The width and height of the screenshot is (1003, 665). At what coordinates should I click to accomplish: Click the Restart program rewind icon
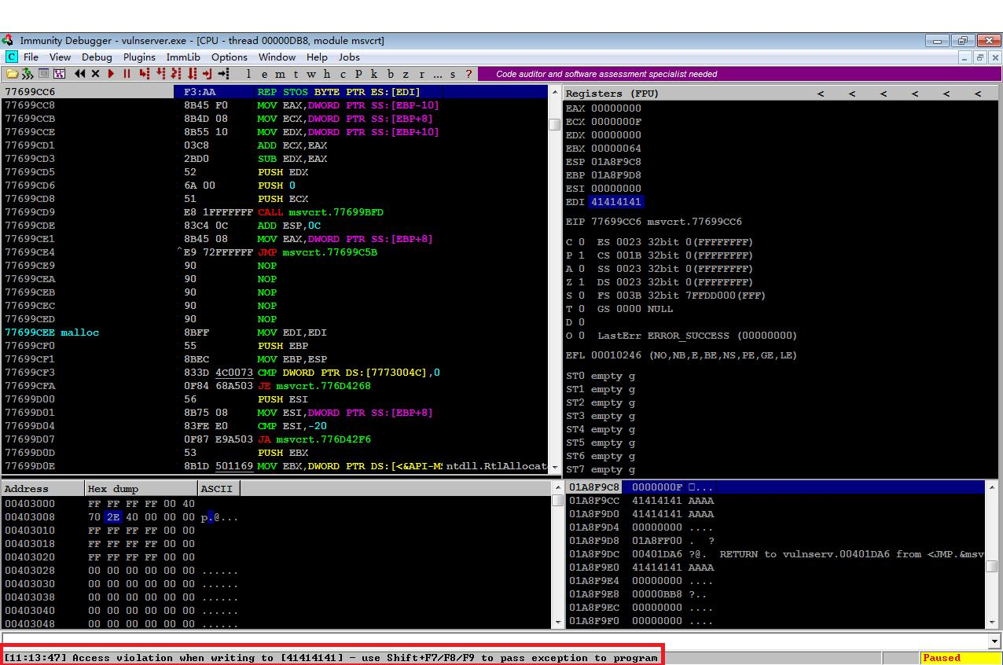point(79,74)
